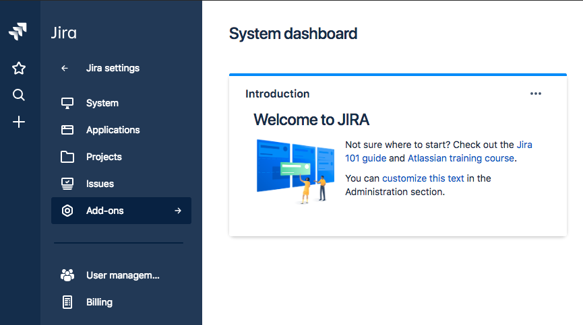Open System settings menu item
583x325 pixels.
[121, 103]
